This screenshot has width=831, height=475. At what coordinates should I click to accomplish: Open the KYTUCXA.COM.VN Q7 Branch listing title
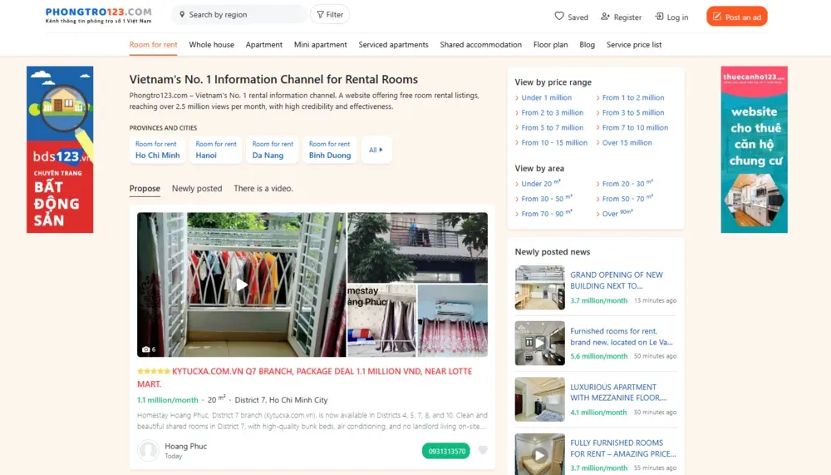pyautogui.click(x=305, y=378)
